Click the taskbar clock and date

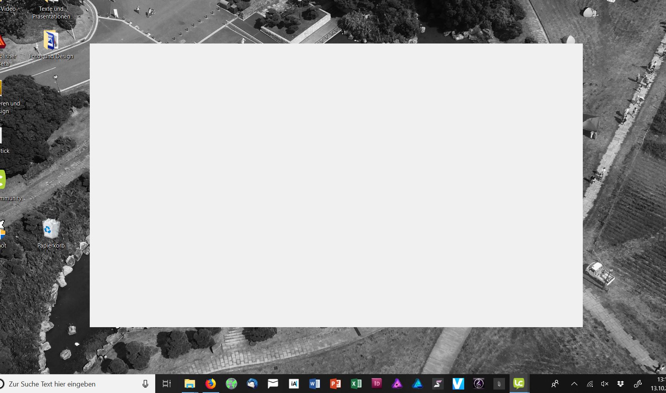pos(658,384)
